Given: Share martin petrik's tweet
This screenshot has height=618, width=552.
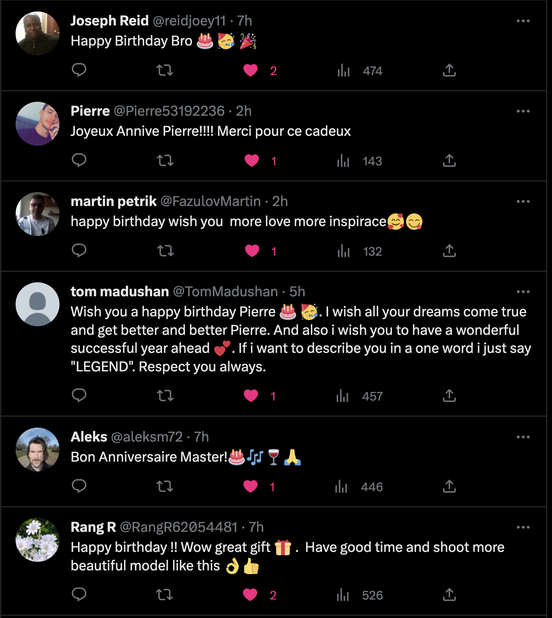Looking at the screenshot, I should tap(449, 251).
